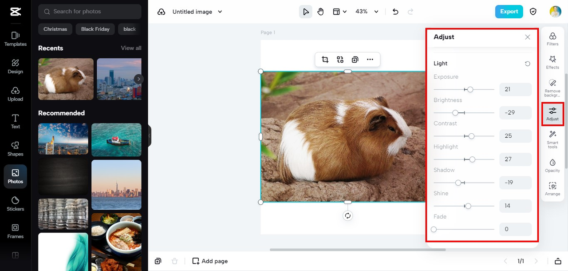Select the hand pan tool
The height and width of the screenshot is (271, 568).
click(320, 12)
